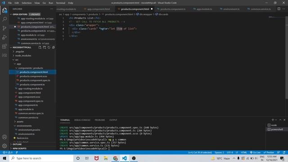Collapse the src folder
The height and width of the screenshot is (162, 288).
pyautogui.click(x=17, y=60)
